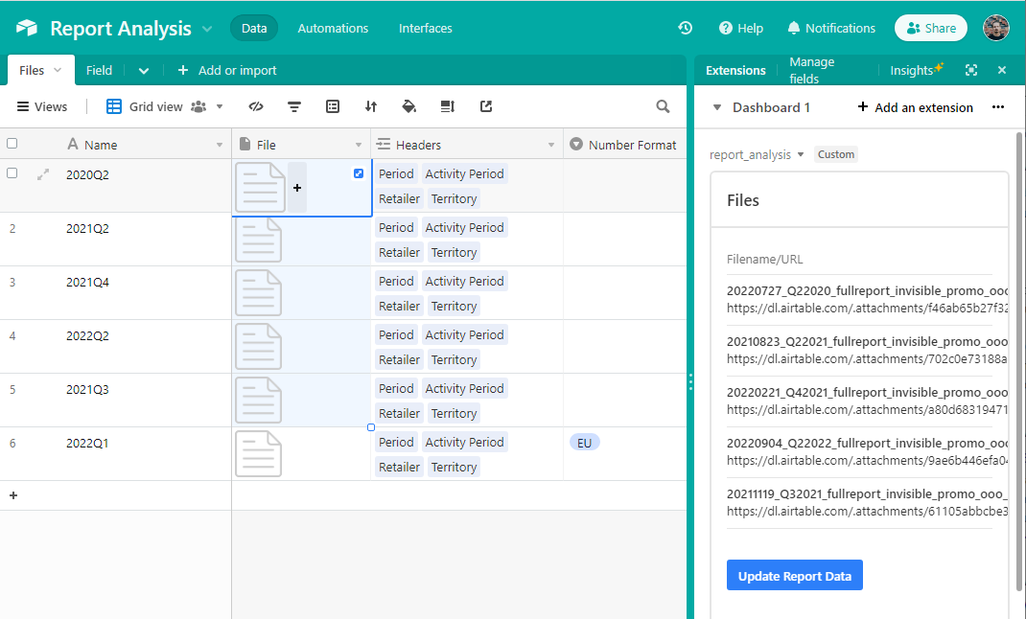The width and height of the screenshot is (1026, 619).
Task: Open the 2020Q2 file attachment thumbnail
Action: pyautogui.click(x=260, y=188)
